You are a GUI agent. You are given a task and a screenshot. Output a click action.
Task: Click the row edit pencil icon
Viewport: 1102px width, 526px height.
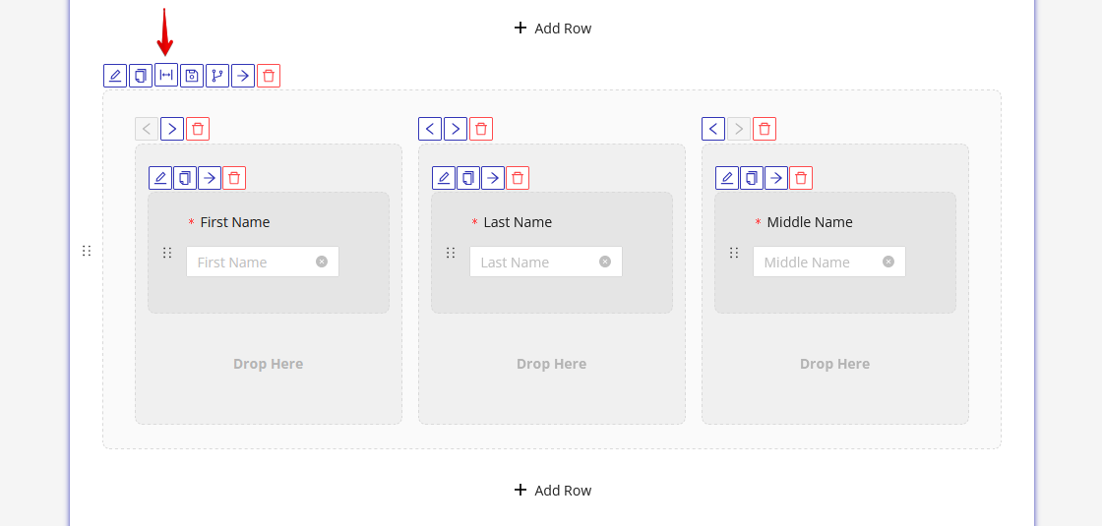[x=115, y=76]
